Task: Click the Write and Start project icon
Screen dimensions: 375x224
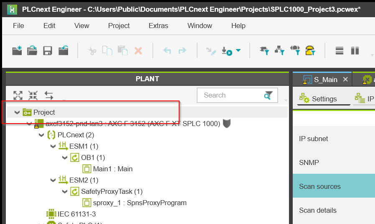Action: point(227,51)
